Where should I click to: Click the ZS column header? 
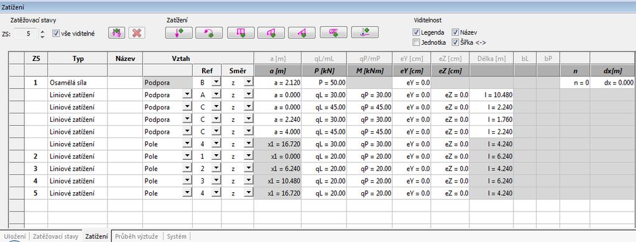pyautogui.click(x=36, y=58)
